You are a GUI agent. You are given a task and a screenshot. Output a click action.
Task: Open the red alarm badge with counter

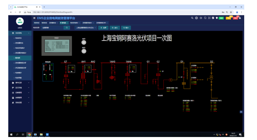236,18
